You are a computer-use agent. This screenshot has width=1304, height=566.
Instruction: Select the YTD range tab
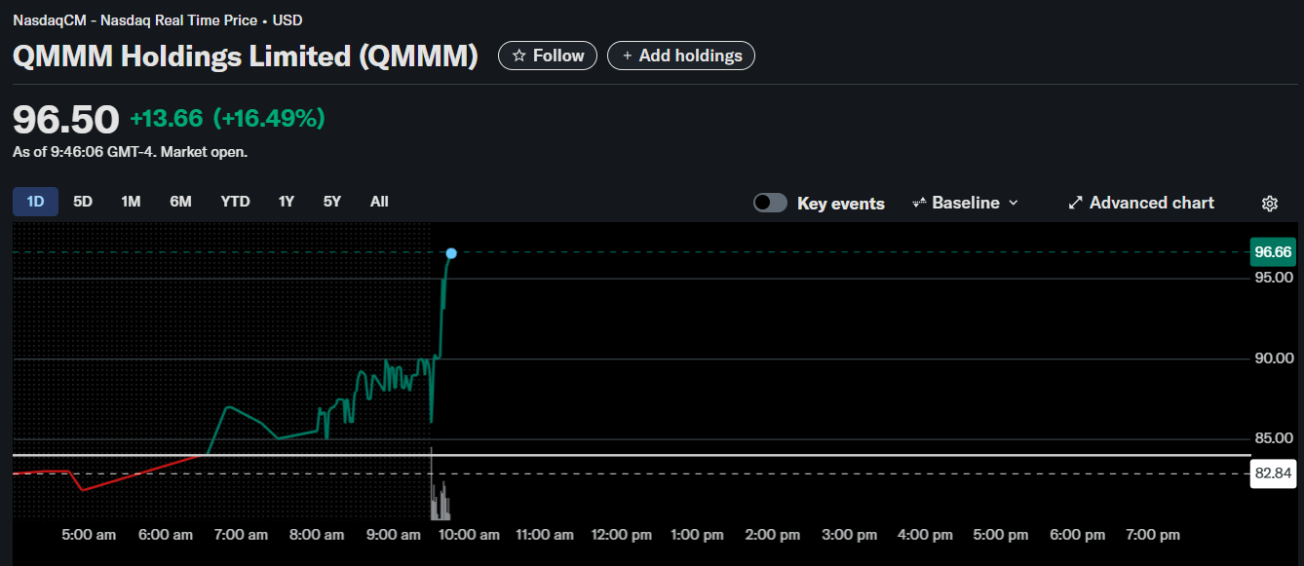[235, 202]
